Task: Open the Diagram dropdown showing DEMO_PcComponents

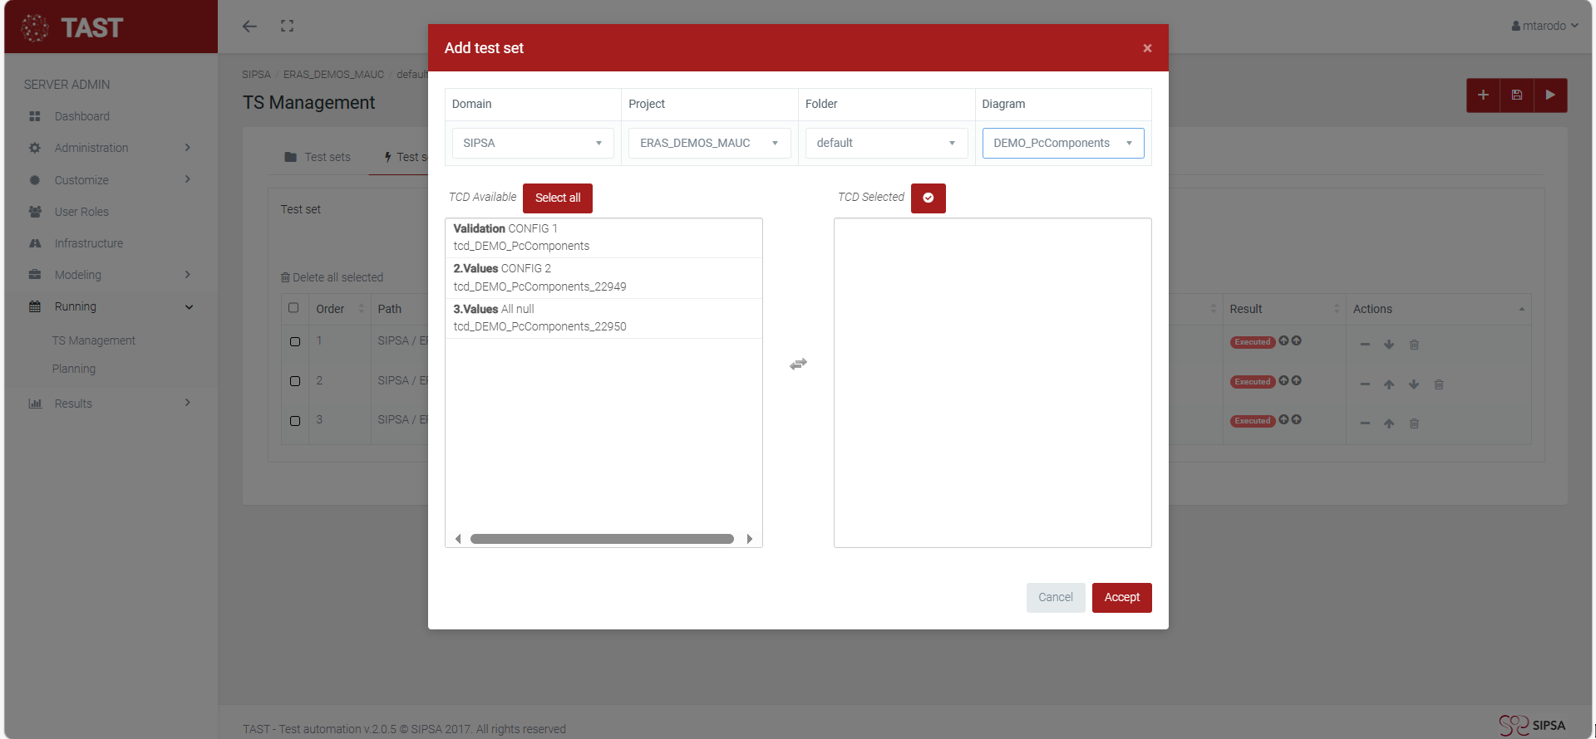Action: [x=1062, y=144]
